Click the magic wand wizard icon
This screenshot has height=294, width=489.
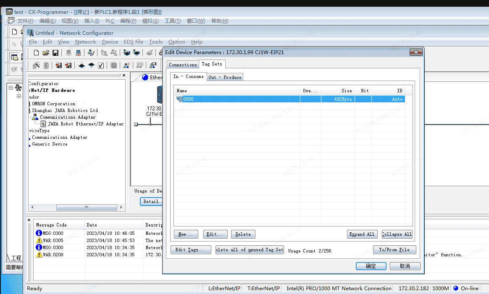pyautogui.click(x=36, y=65)
